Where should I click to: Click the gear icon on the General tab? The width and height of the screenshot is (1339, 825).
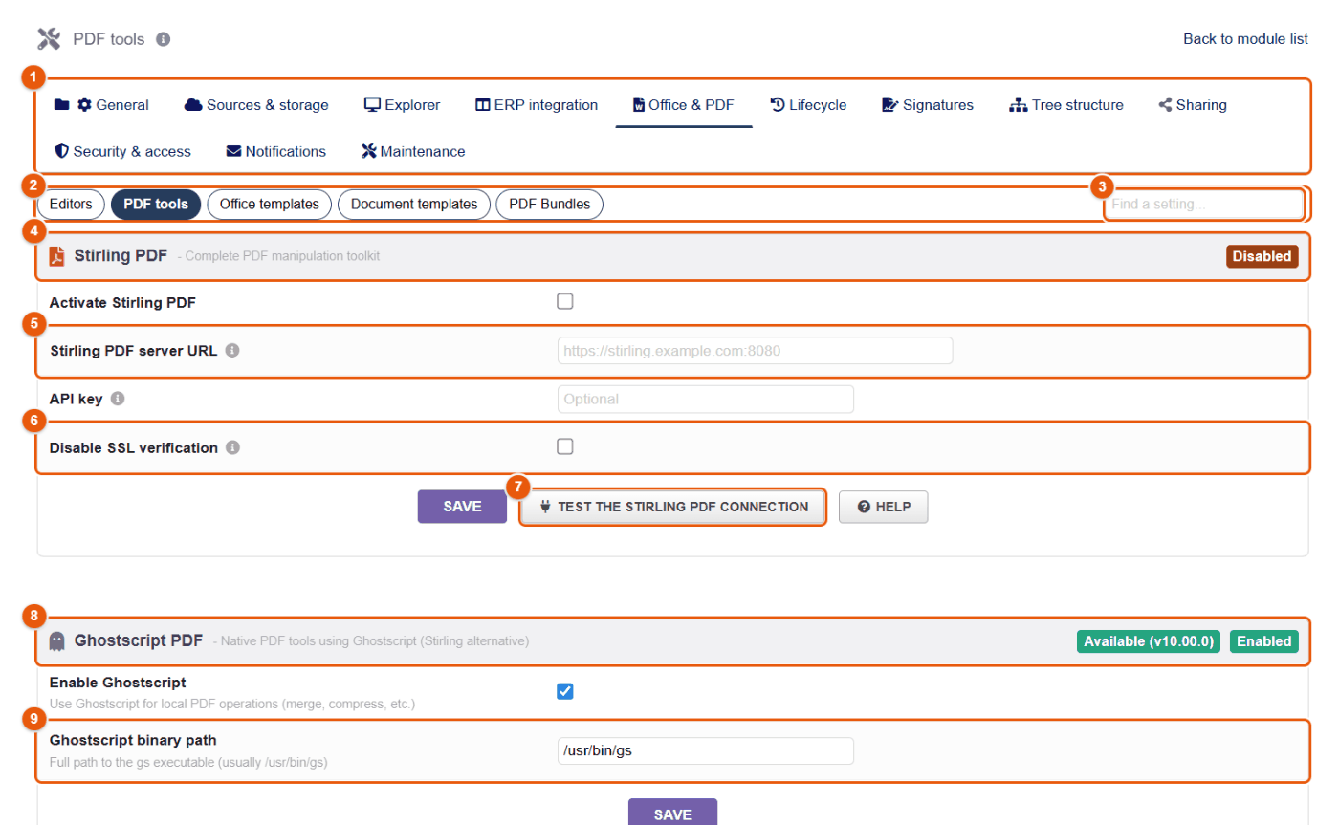[x=84, y=105]
